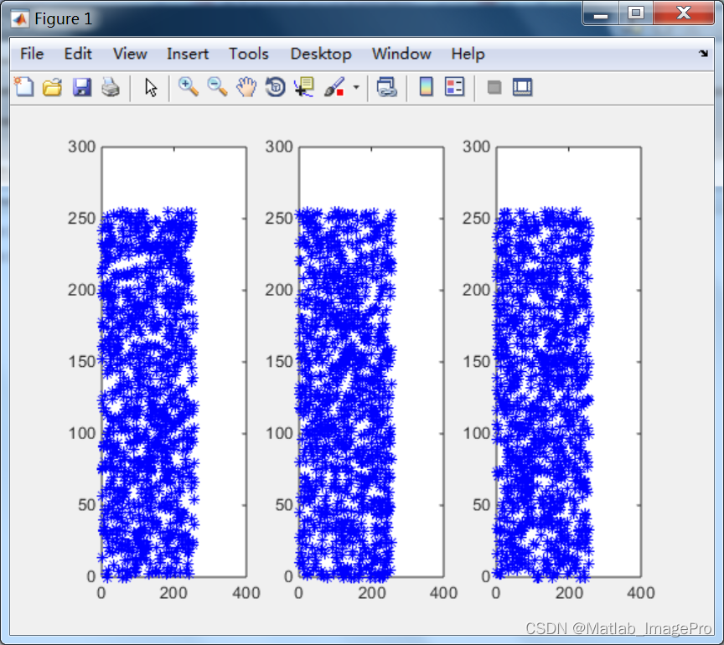Open the Edit menu
This screenshot has height=645, width=724.
pyautogui.click(x=78, y=54)
